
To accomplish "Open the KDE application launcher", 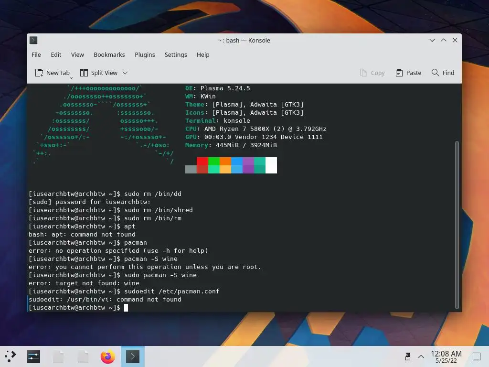I will click(x=11, y=356).
